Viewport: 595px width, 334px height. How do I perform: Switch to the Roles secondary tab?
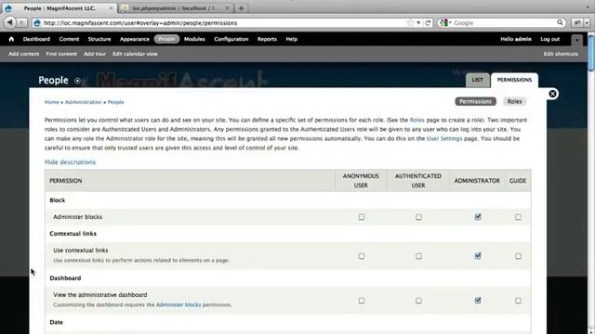(x=514, y=101)
